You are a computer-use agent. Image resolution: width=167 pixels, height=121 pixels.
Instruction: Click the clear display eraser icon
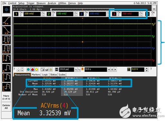pos(47,70)
